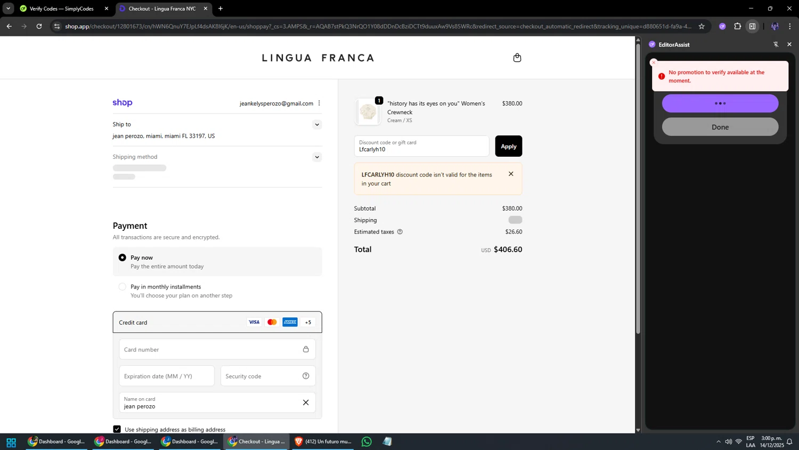Dismiss the No promotion to verify alert
Viewport: 799px width, 450px height.
pos(654,62)
